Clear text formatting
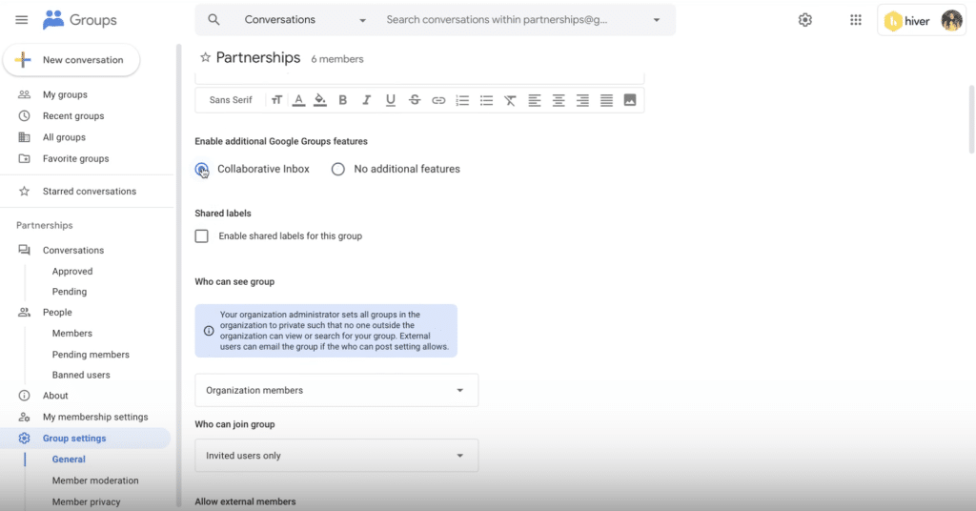 pyautogui.click(x=510, y=100)
